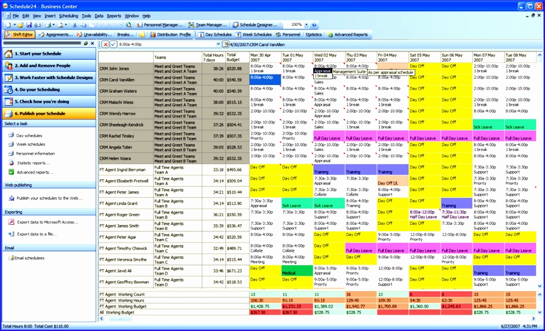
Task: Open Breaks from the toolbar
Action: click(x=125, y=35)
